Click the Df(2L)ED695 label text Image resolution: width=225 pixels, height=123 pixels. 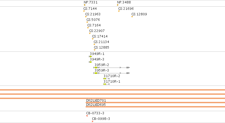point(96,105)
